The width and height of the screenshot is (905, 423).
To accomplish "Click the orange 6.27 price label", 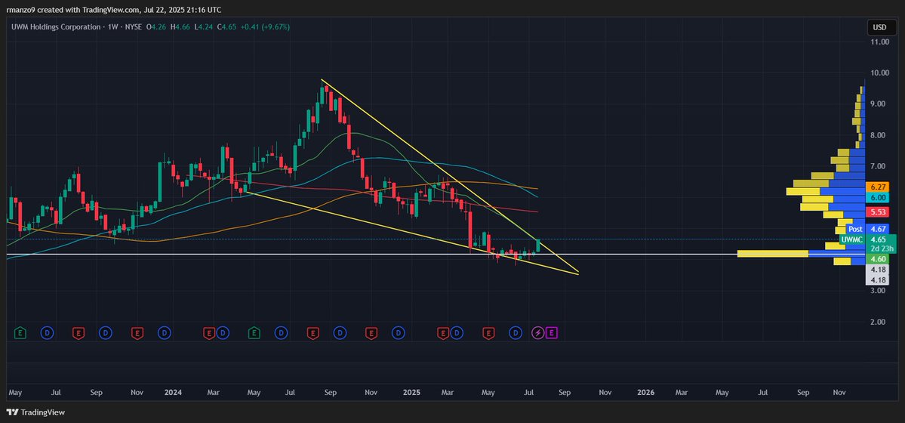I will click(x=878, y=187).
